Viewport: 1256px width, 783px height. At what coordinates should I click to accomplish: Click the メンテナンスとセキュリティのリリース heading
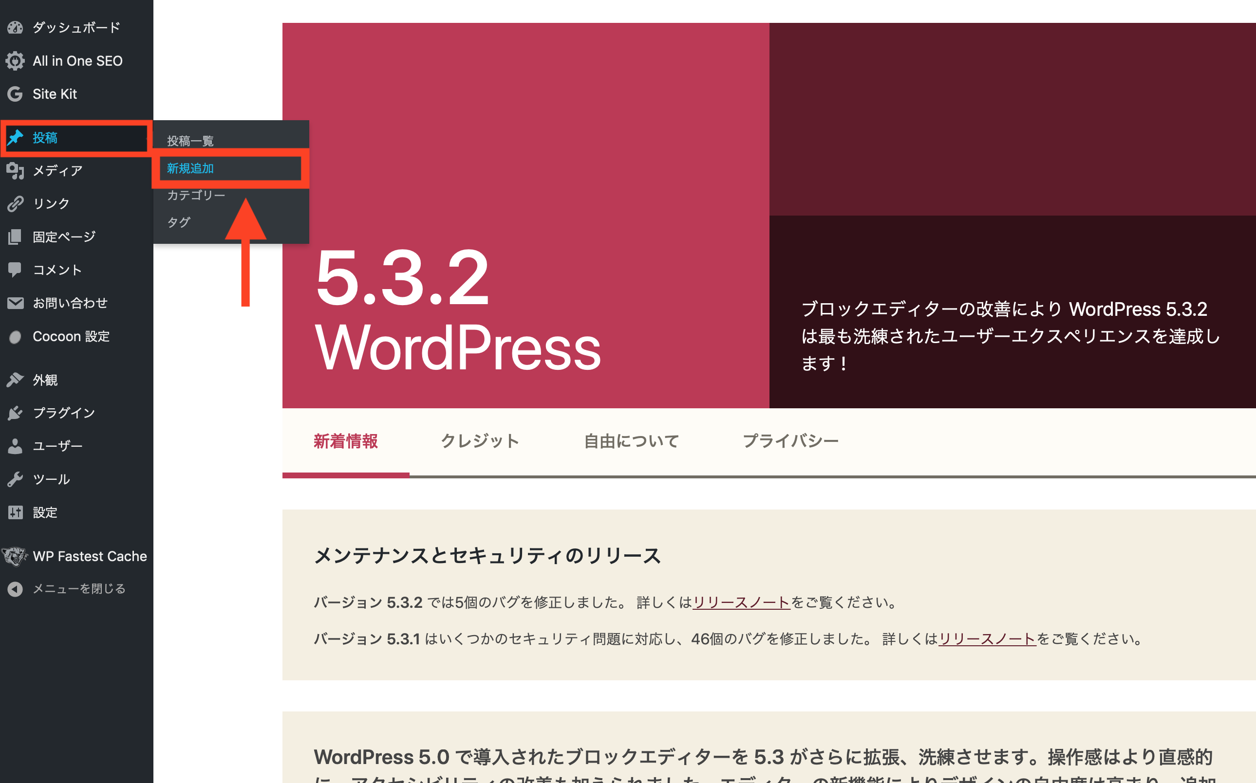[x=487, y=555]
